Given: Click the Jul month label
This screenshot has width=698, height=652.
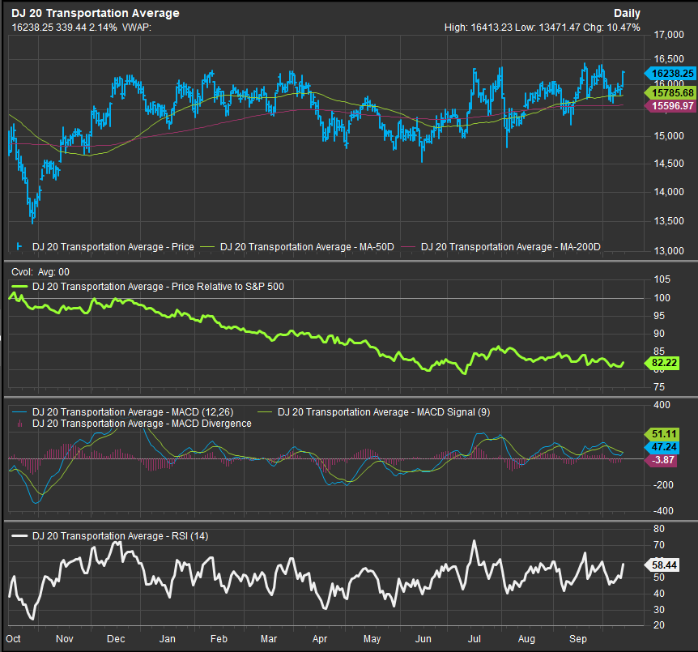Looking at the screenshot, I should click(474, 639).
